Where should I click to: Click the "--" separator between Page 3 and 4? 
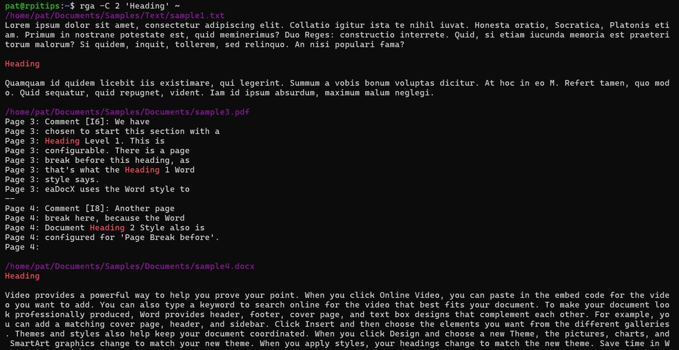click(10, 199)
